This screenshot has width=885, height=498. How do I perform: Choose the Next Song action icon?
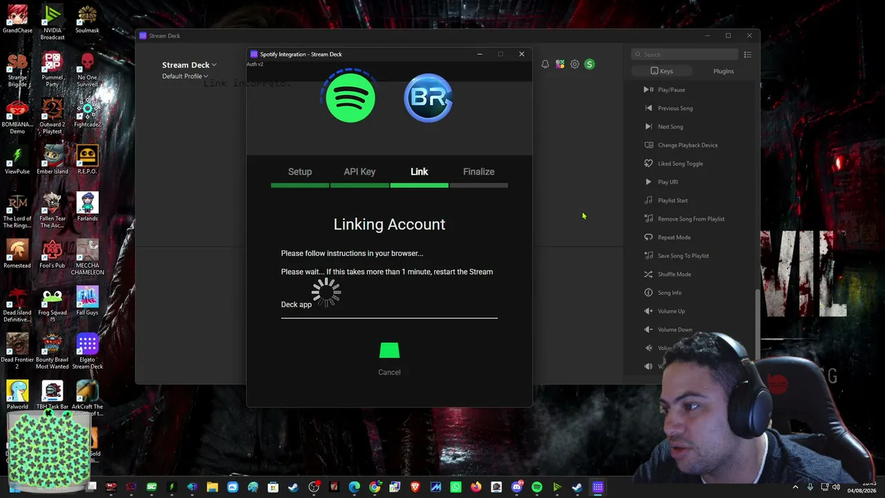[x=648, y=127]
